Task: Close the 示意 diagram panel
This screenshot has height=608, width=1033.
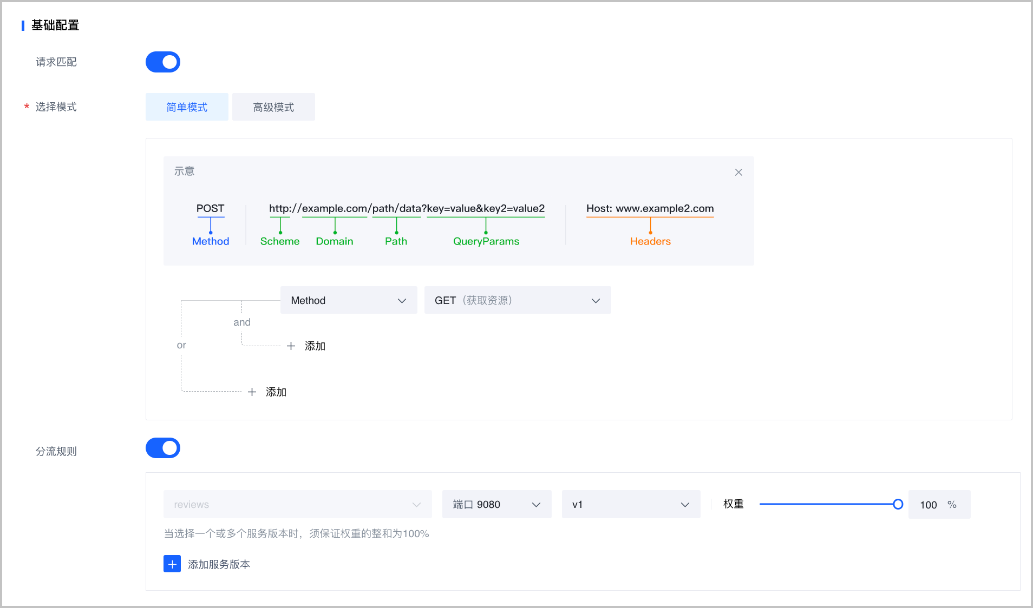Action: click(738, 172)
